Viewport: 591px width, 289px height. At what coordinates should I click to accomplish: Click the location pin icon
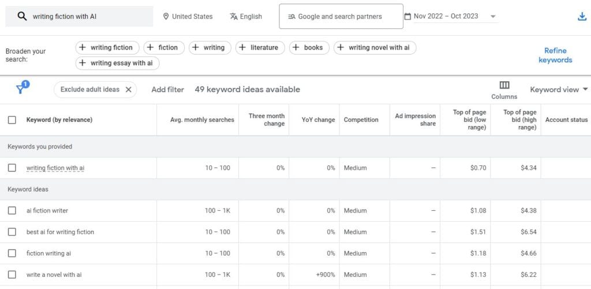pyautogui.click(x=166, y=17)
